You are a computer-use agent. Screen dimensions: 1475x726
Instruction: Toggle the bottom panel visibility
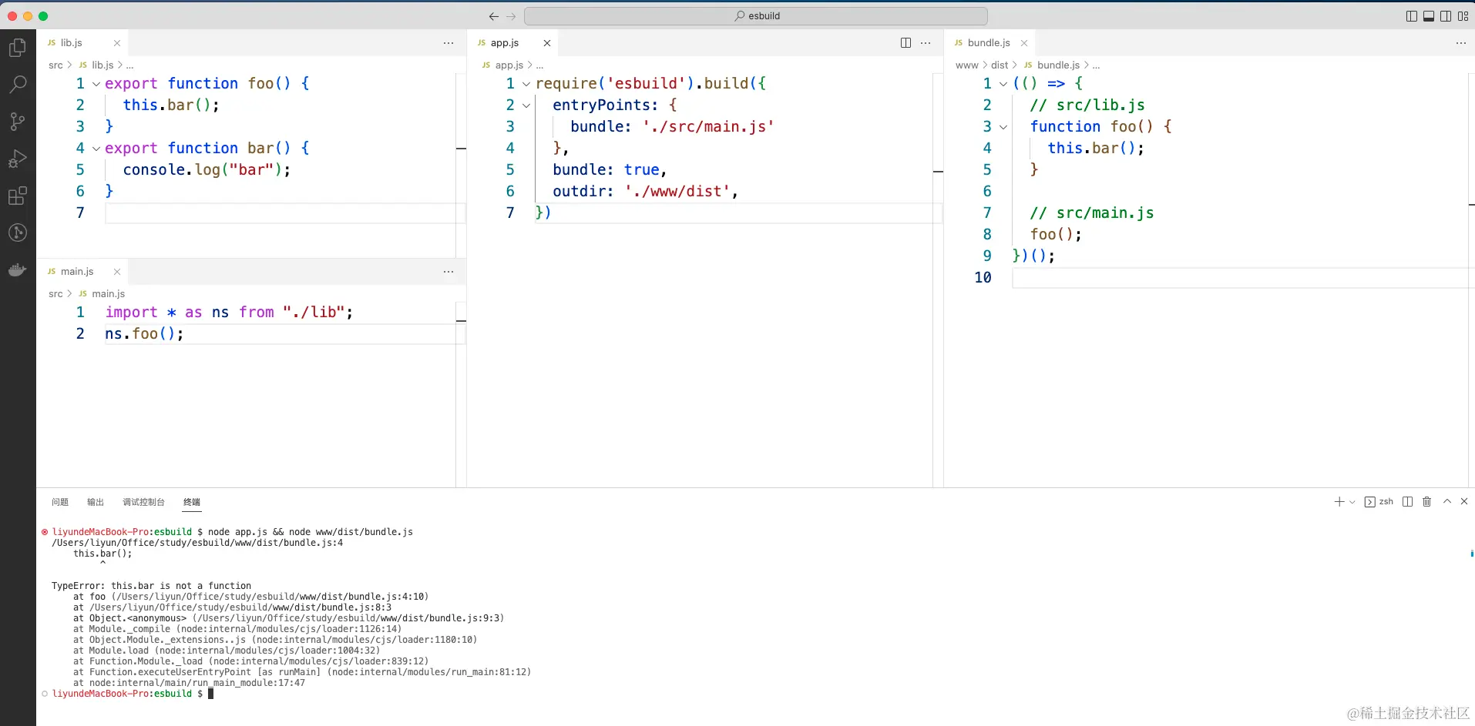(1428, 16)
